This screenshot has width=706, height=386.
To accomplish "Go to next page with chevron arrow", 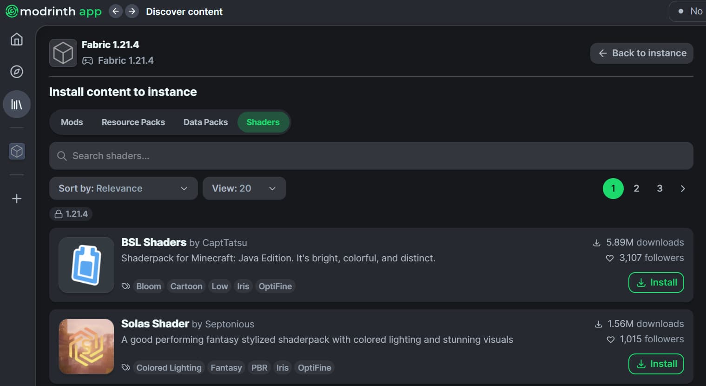I will click(x=683, y=188).
